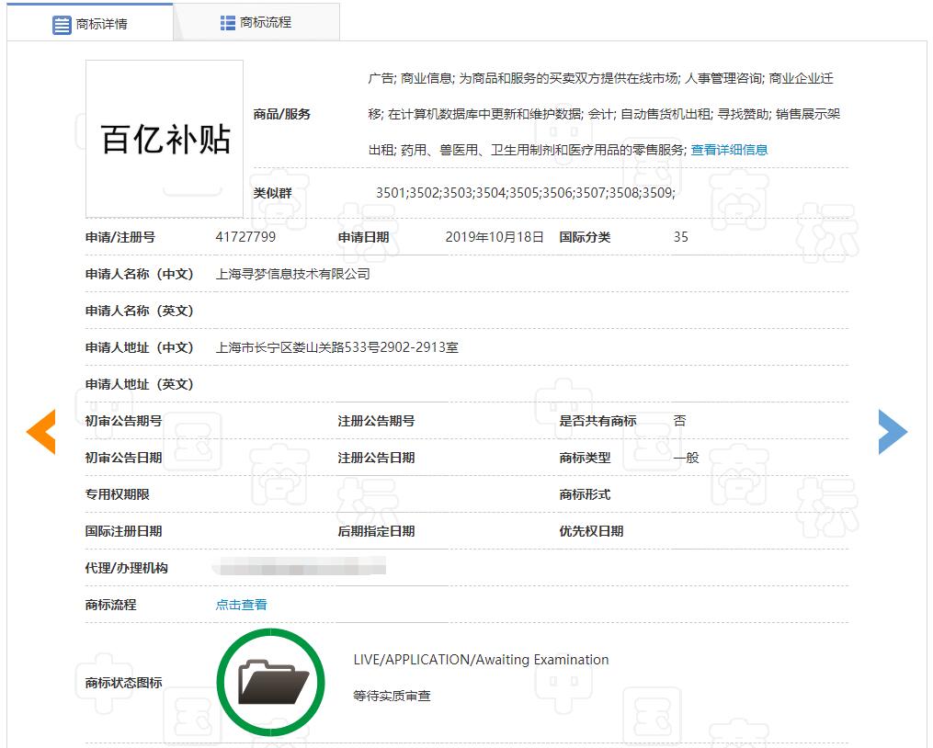Click the similar group codes 3501;3502 text

[525, 193]
